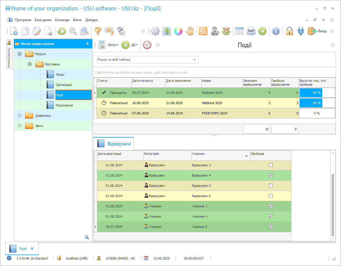Open settings with the gear icon
Image resolution: width=341 pixels, height=266 pixels.
(155, 31)
